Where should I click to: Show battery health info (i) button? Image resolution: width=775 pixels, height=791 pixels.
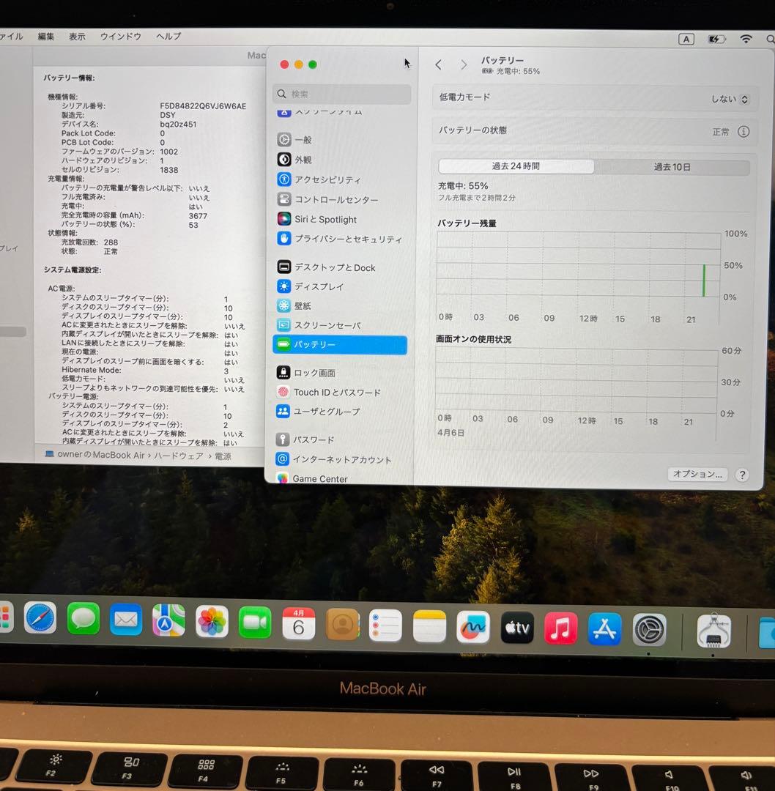744,132
